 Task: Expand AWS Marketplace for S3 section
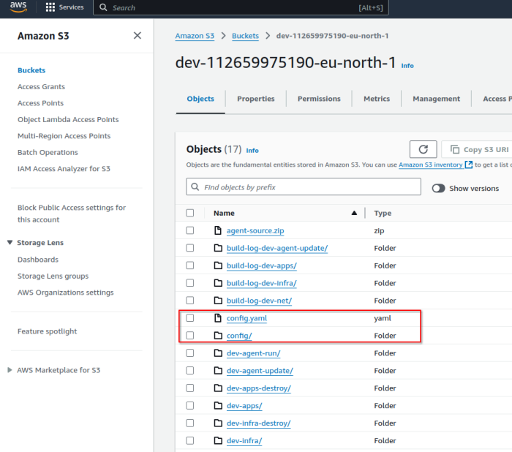10,370
